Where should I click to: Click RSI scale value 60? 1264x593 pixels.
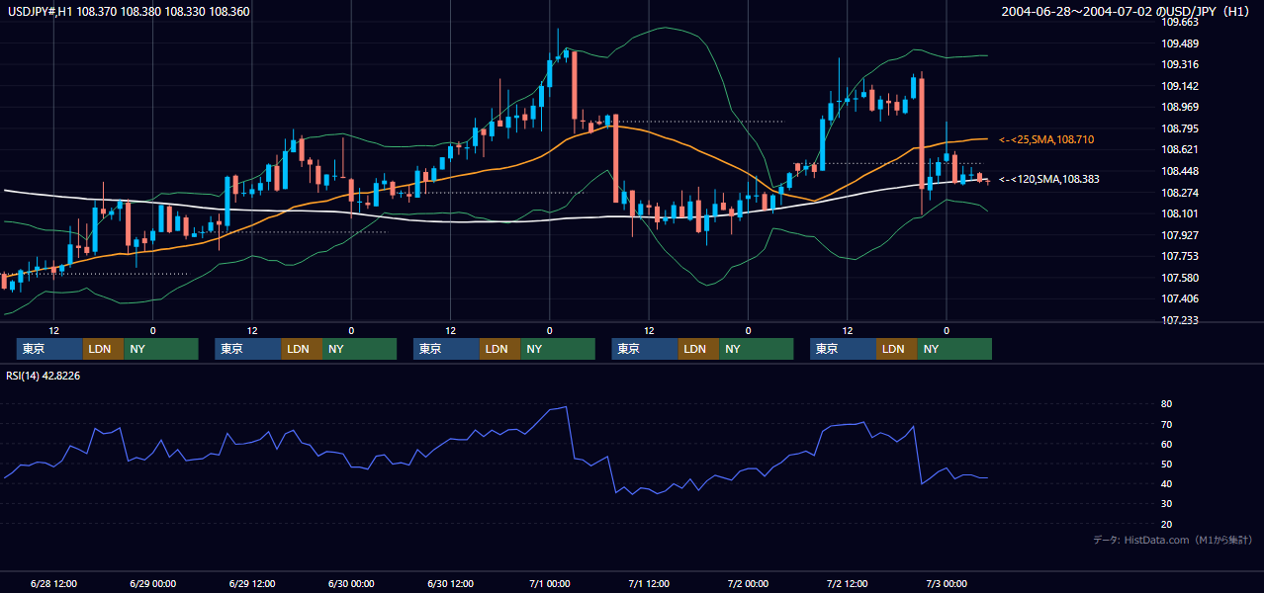point(1167,444)
